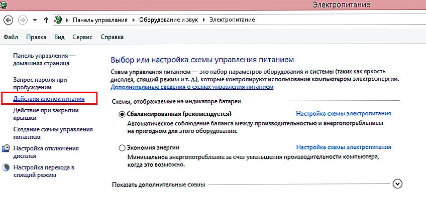The image size is (426, 203).
Task: Open Создание схемы управления питанием
Action: (53, 133)
